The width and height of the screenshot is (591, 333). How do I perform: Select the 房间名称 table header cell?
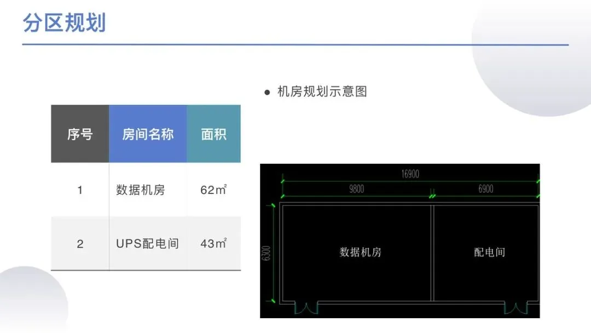tap(148, 134)
